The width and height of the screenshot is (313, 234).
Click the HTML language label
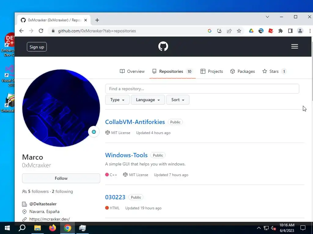[115, 208]
